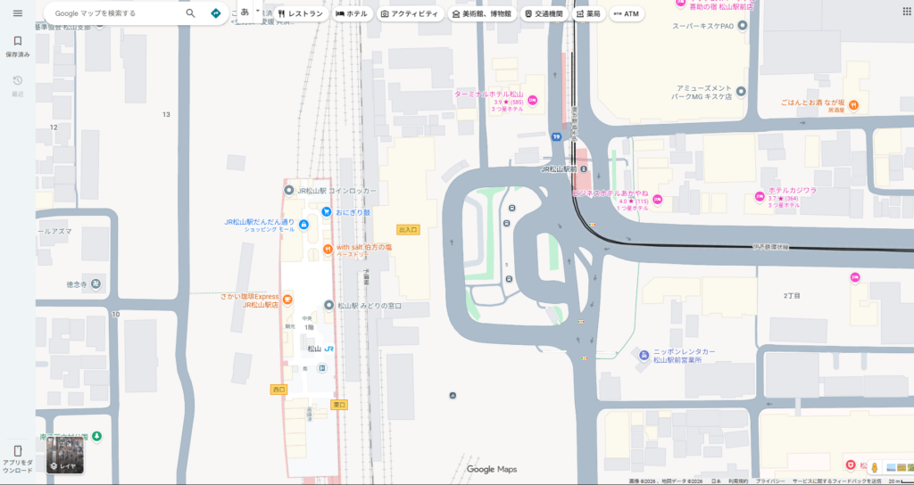The width and height of the screenshot is (914, 485).
Task: Toggle the レイヤ map layer thumbnail
Action: tap(65, 456)
